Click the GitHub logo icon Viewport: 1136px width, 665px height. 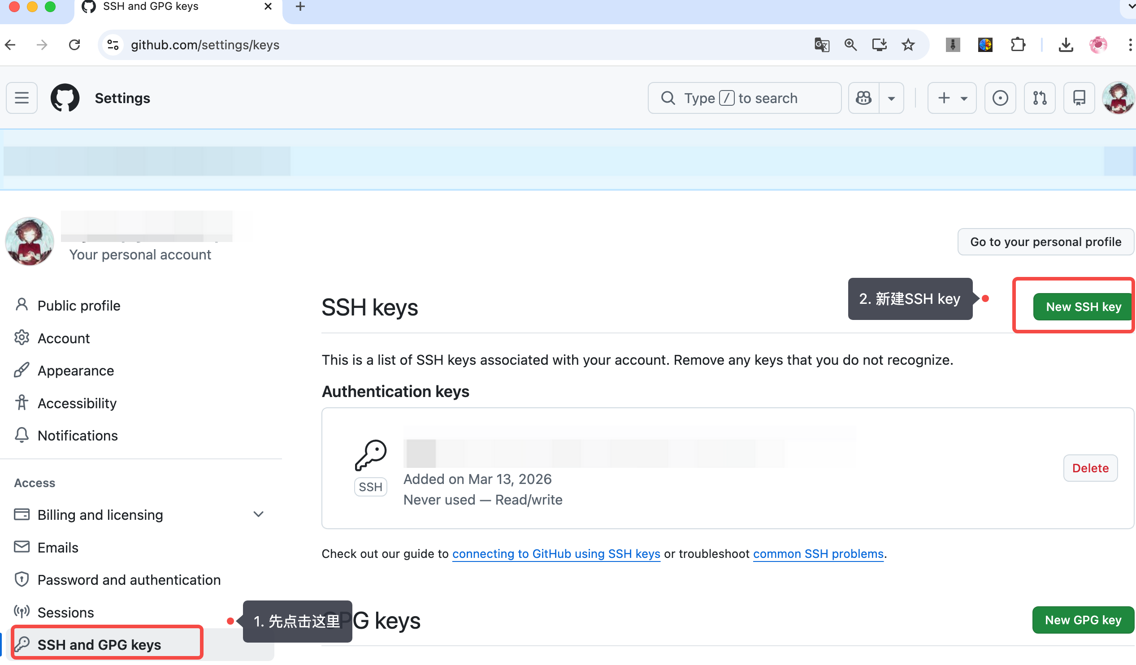point(65,98)
